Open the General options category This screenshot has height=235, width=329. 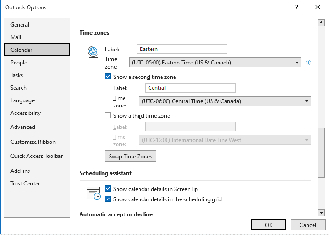[37, 25]
